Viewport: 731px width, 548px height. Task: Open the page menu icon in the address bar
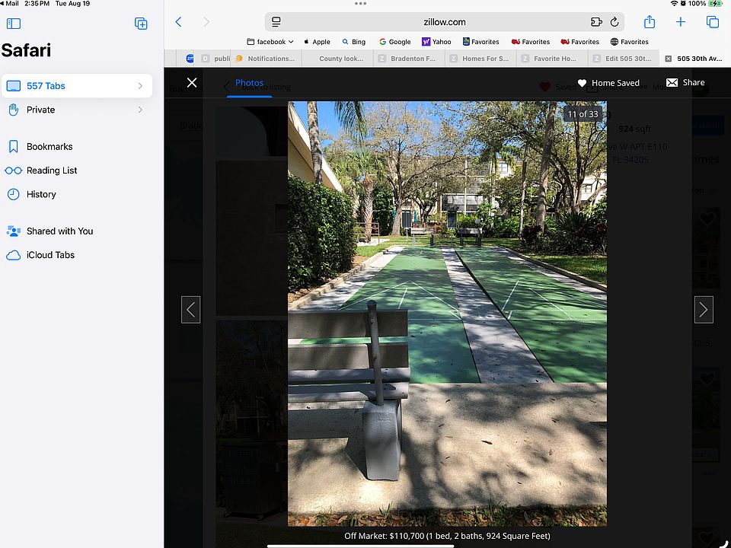[276, 22]
